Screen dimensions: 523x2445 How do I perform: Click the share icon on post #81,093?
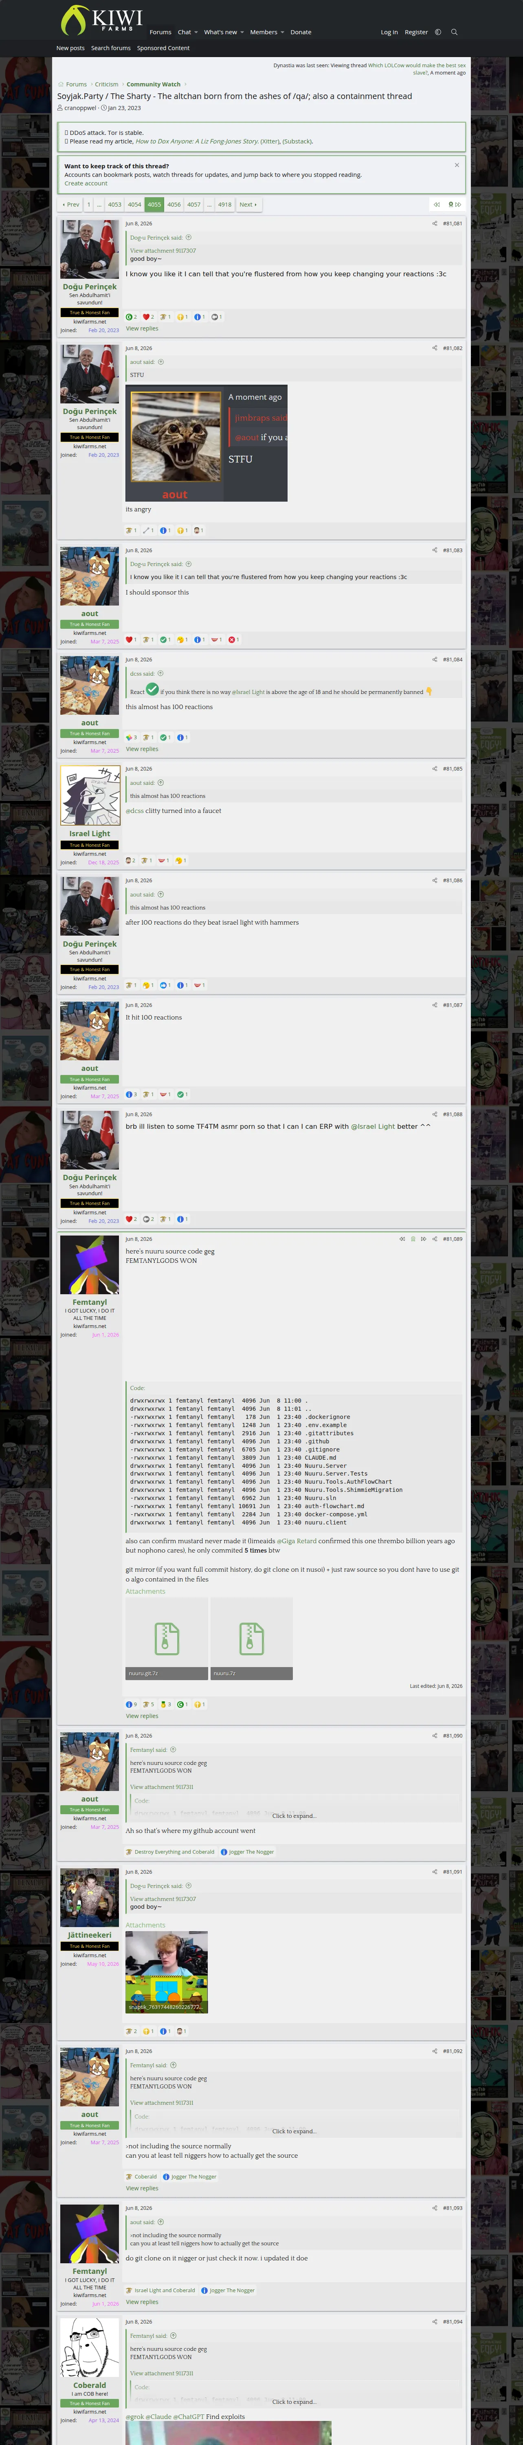pos(435,2208)
